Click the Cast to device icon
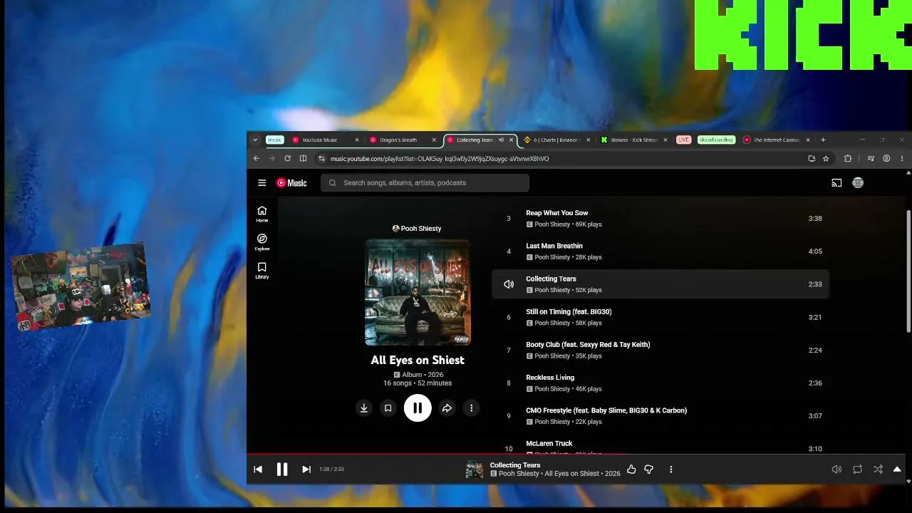This screenshot has height=513, width=912. (836, 183)
